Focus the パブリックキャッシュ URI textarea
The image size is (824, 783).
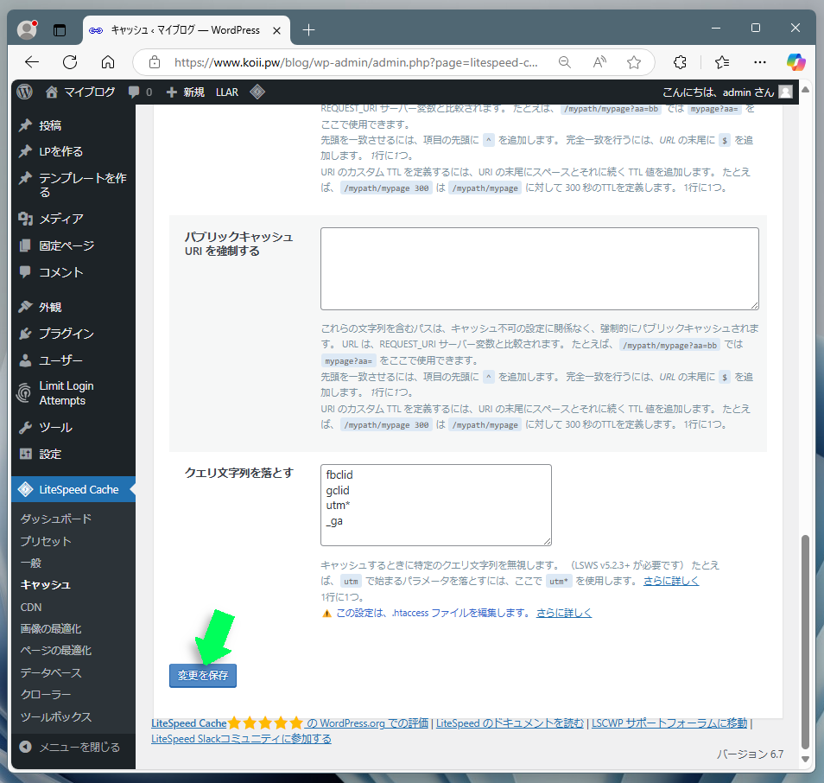540,269
